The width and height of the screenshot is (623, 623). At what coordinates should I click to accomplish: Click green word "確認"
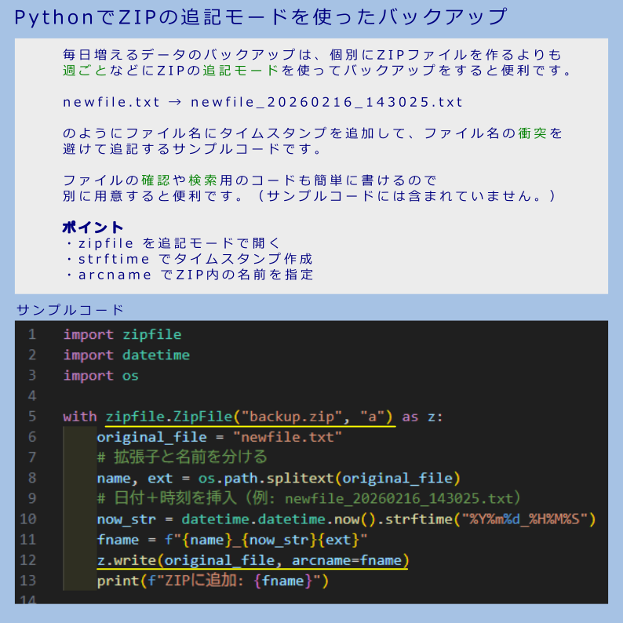click(155, 180)
